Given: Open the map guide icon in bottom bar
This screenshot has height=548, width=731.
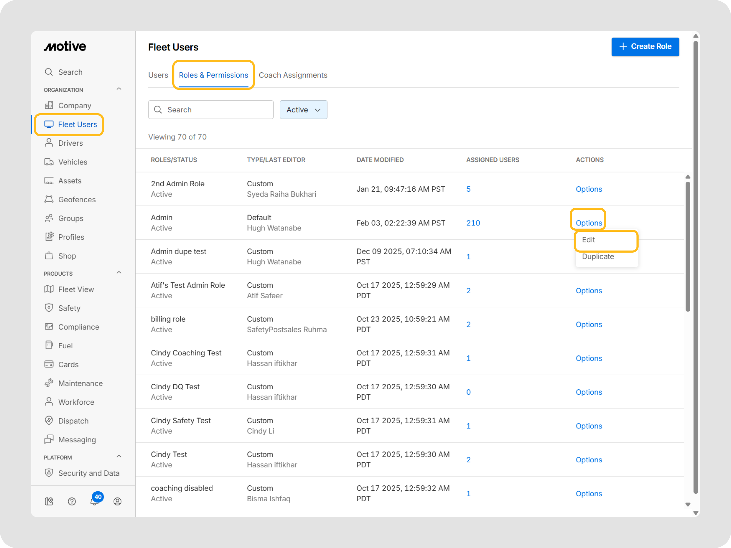Looking at the screenshot, I should tap(49, 502).
